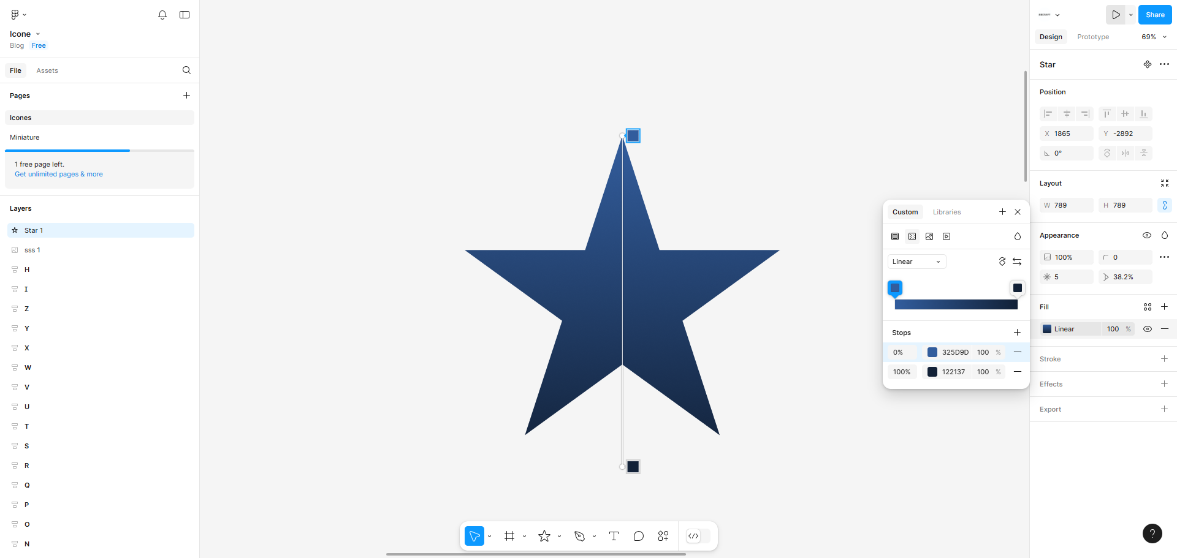Expand Pen tool options chevron

[x=594, y=537]
